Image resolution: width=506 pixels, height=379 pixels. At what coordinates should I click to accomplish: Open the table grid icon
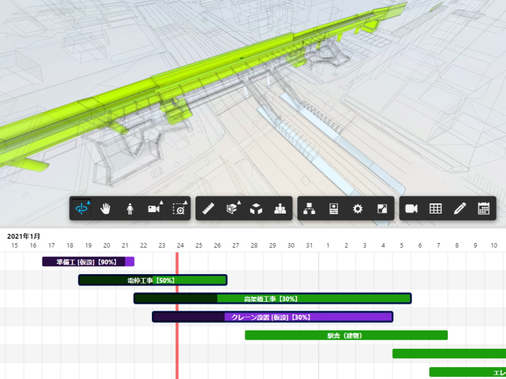tap(436, 208)
